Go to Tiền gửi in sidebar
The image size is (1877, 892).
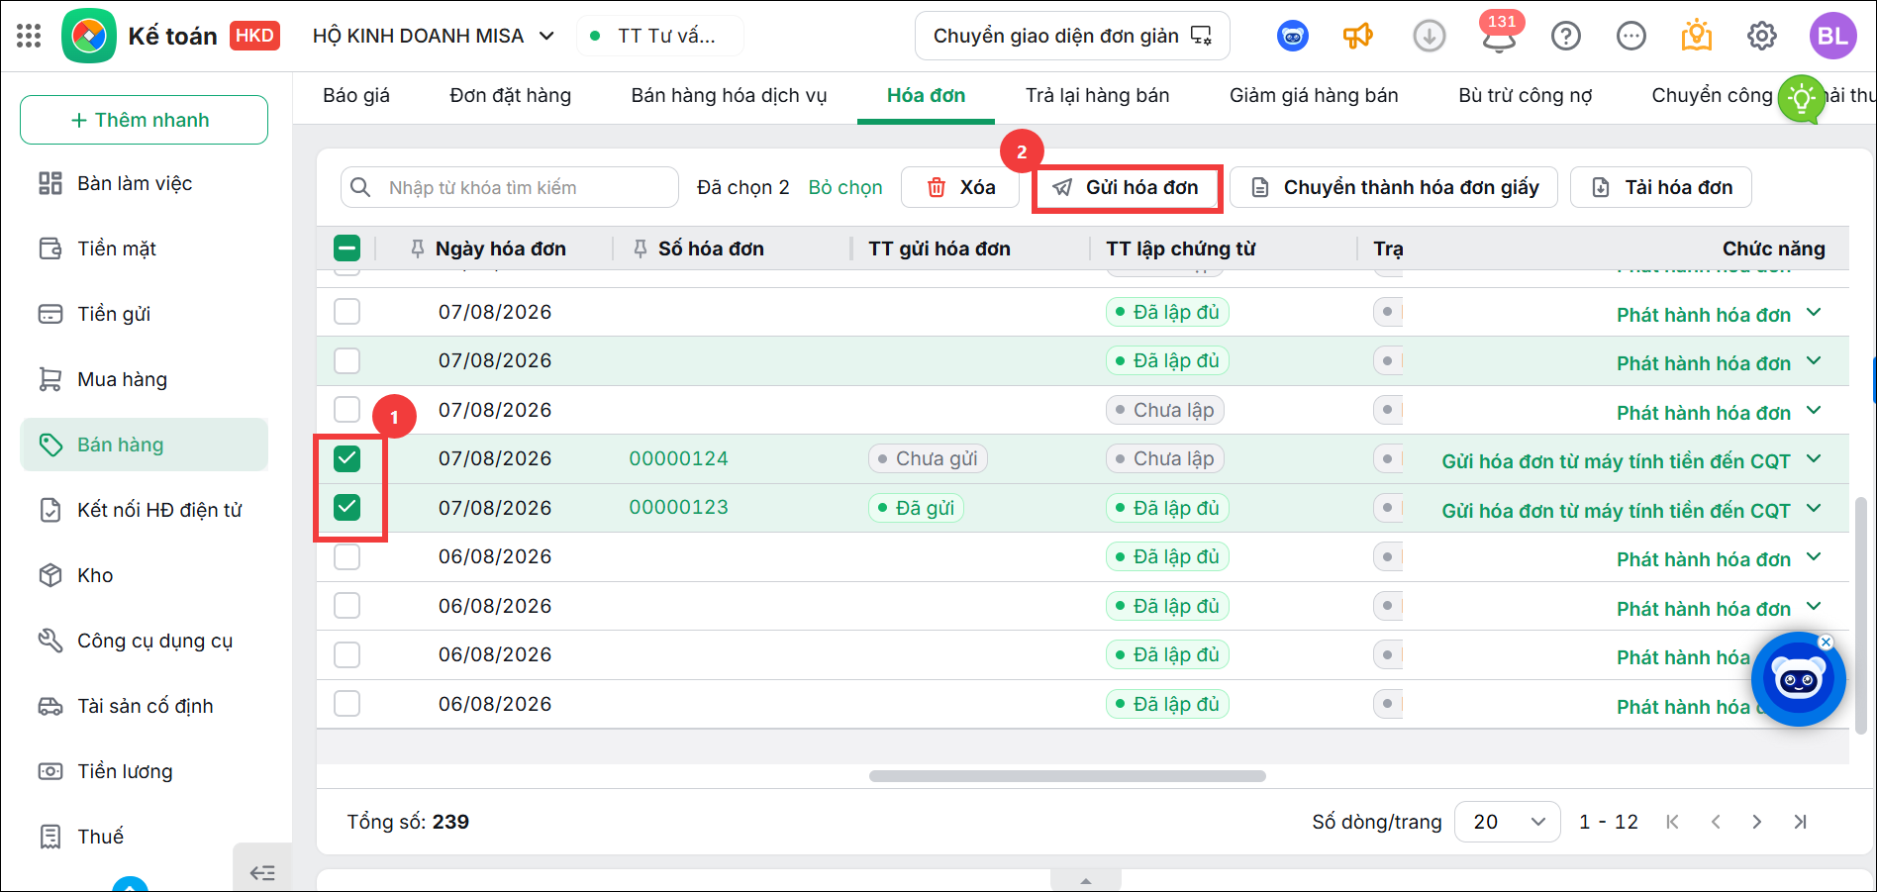coord(144,314)
